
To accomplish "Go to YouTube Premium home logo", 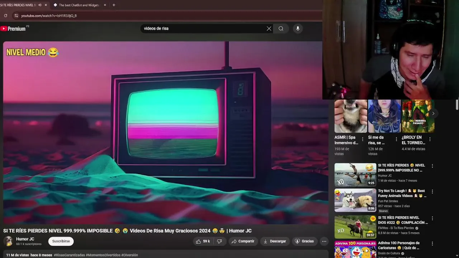I will (x=14, y=29).
